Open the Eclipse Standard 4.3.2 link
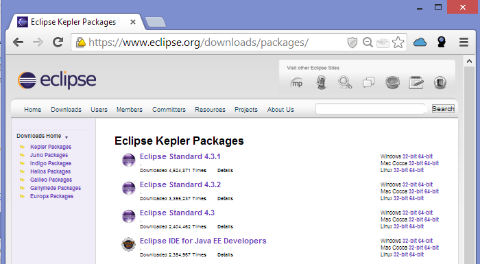 click(x=180, y=184)
